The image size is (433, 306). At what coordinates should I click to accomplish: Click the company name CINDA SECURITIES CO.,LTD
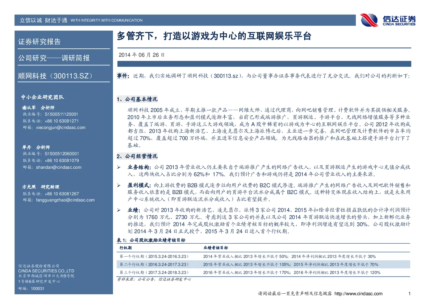tap(46, 271)
